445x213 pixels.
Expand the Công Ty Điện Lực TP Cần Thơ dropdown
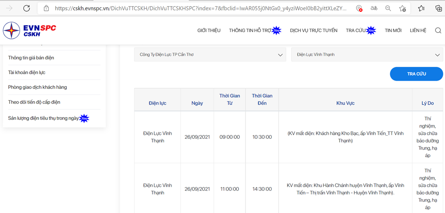pyautogui.click(x=210, y=55)
